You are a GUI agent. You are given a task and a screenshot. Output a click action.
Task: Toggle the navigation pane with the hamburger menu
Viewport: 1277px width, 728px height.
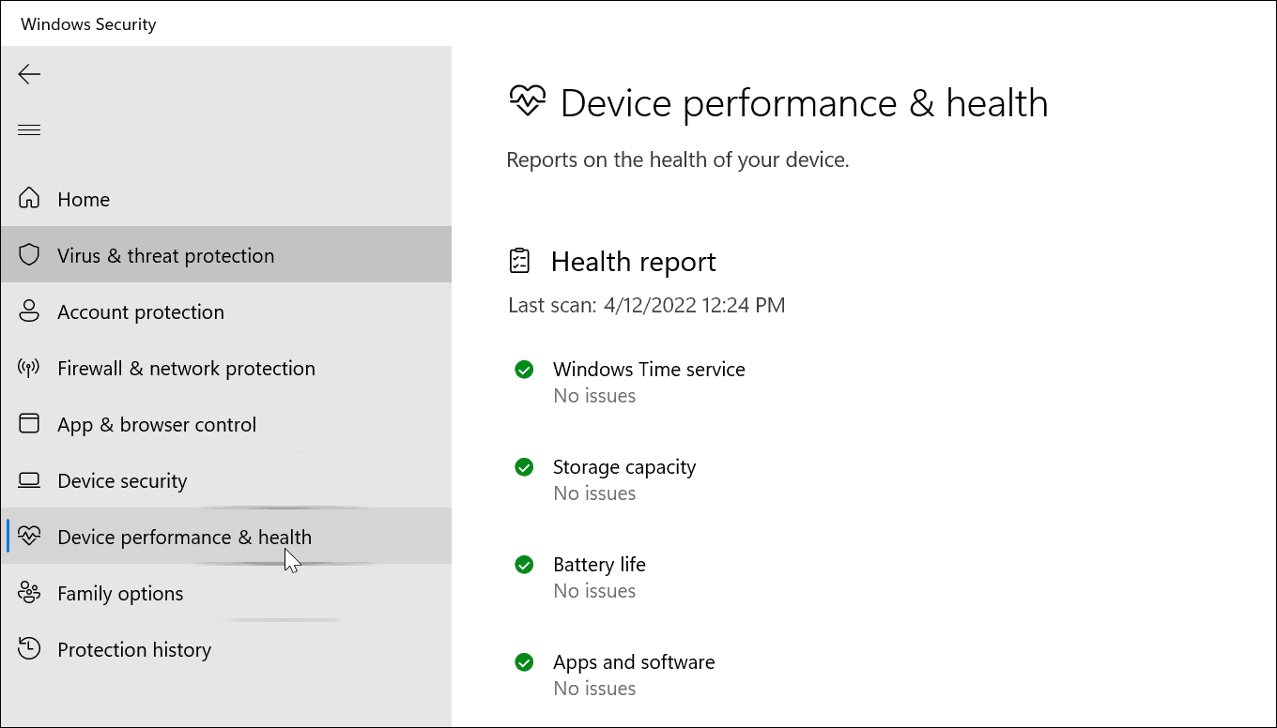(x=29, y=129)
